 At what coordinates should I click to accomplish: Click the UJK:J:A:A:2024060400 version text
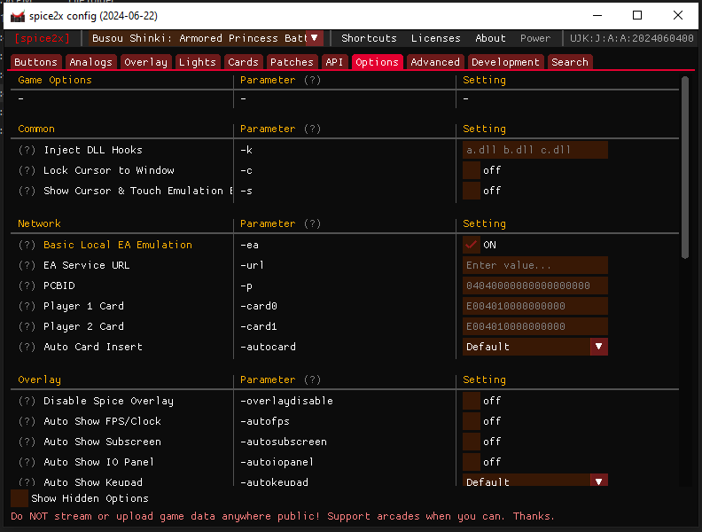pos(632,38)
